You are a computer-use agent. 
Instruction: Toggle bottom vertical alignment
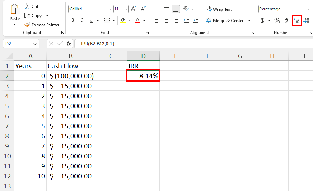[x=176, y=9]
